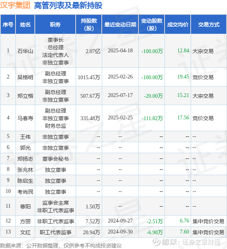Select the 成交均价 column header

pyautogui.click(x=178, y=25)
